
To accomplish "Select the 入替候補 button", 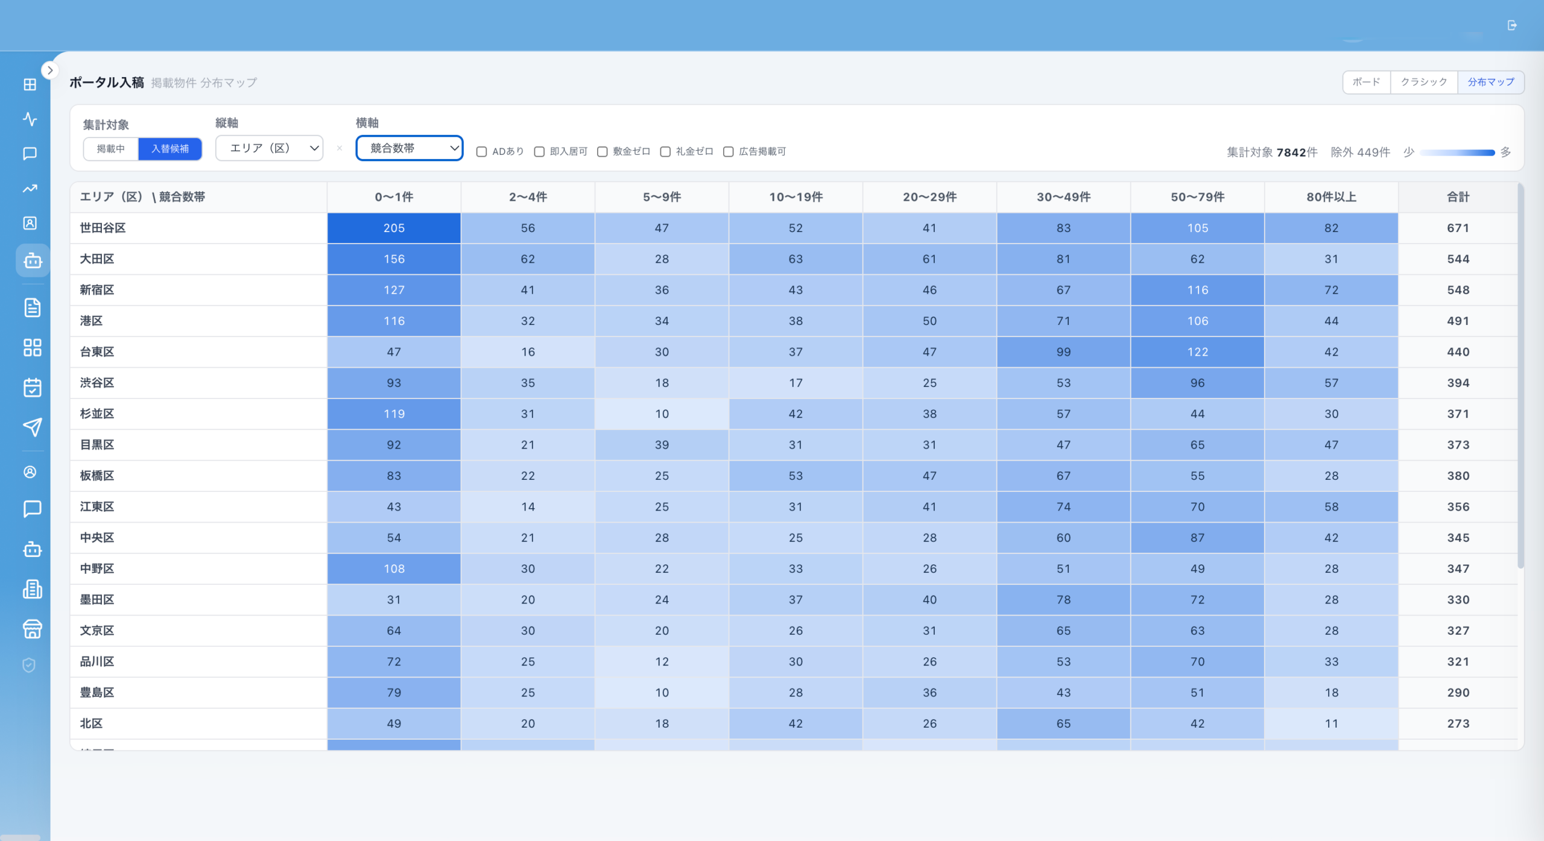I will (170, 149).
